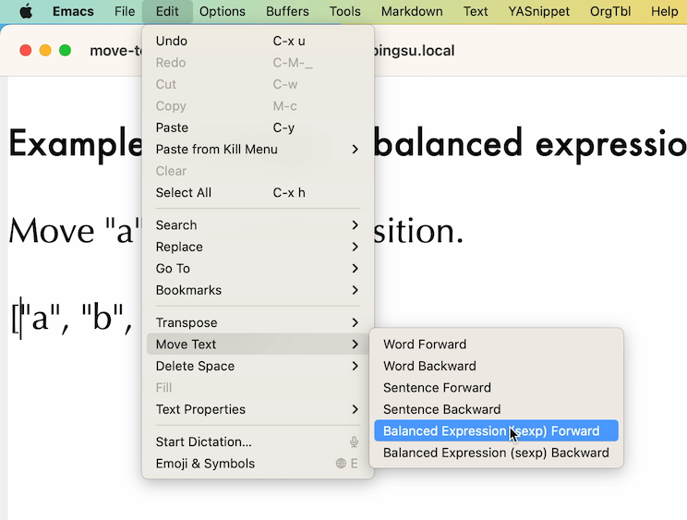Open the Text menu
The width and height of the screenshot is (687, 520).
tap(476, 11)
